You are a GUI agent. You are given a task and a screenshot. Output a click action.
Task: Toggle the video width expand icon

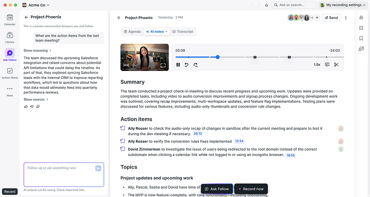pos(126,65)
